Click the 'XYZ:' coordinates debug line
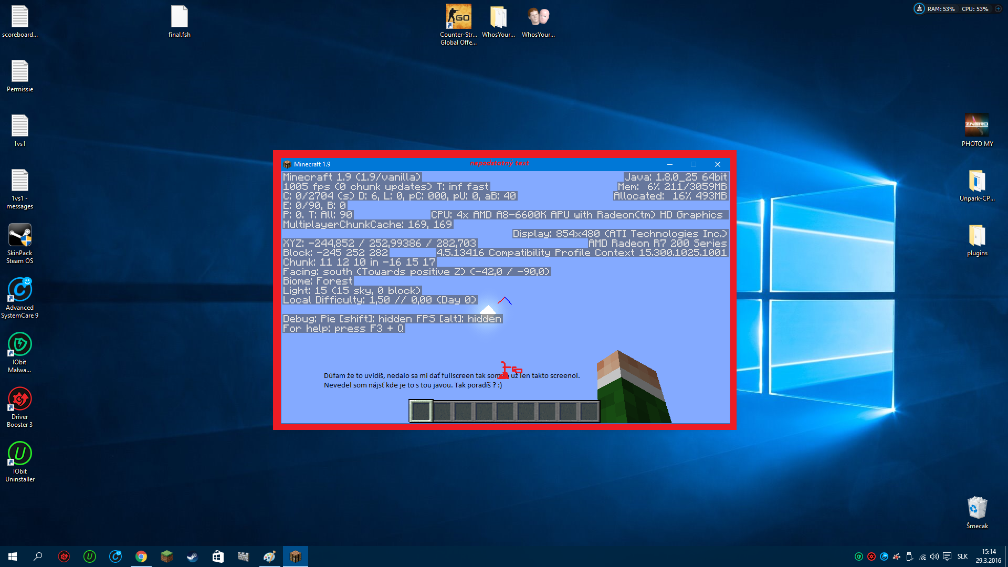This screenshot has height=567, width=1008. tap(380, 244)
